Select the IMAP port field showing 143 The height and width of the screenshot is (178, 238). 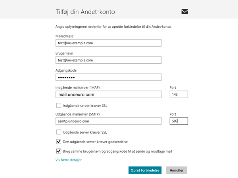(x=178, y=95)
